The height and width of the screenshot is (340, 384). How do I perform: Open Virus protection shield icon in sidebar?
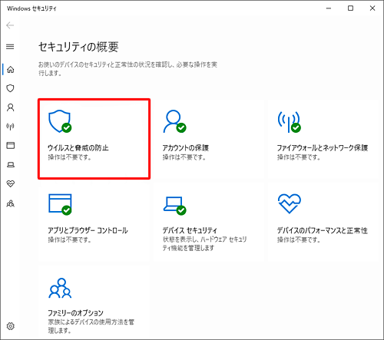coord(10,88)
